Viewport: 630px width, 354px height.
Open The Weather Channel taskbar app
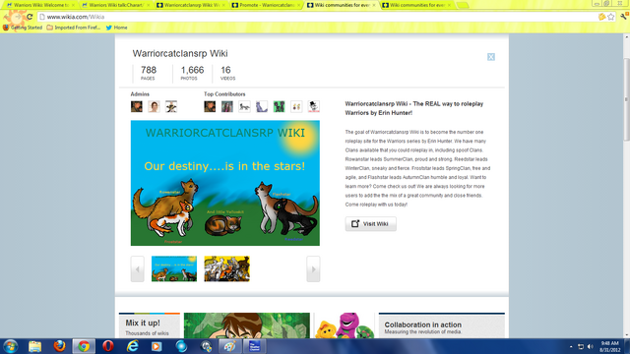click(254, 346)
